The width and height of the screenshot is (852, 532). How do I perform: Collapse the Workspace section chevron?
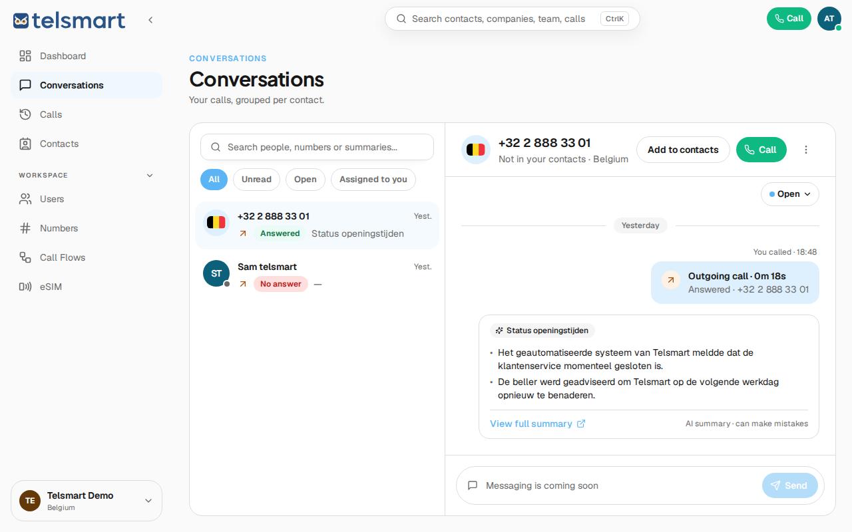pyautogui.click(x=150, y=176)
